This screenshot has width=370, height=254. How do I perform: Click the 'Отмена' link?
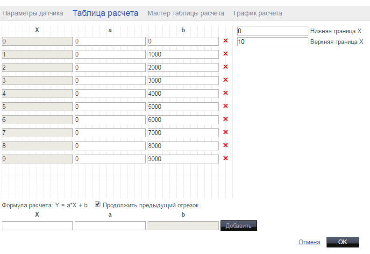tap(309, 242)
